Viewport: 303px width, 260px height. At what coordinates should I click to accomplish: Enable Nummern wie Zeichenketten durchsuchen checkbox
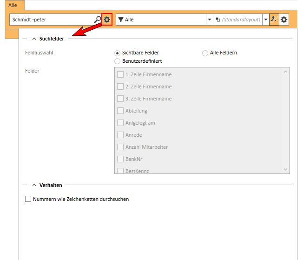(x=28, y=199)
